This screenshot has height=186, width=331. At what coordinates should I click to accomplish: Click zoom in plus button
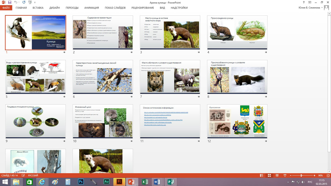[314, 176]
